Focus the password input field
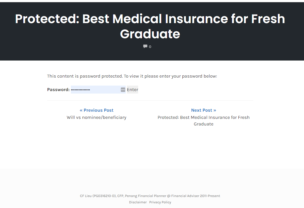The image size is (304, 208). point(95,90)
